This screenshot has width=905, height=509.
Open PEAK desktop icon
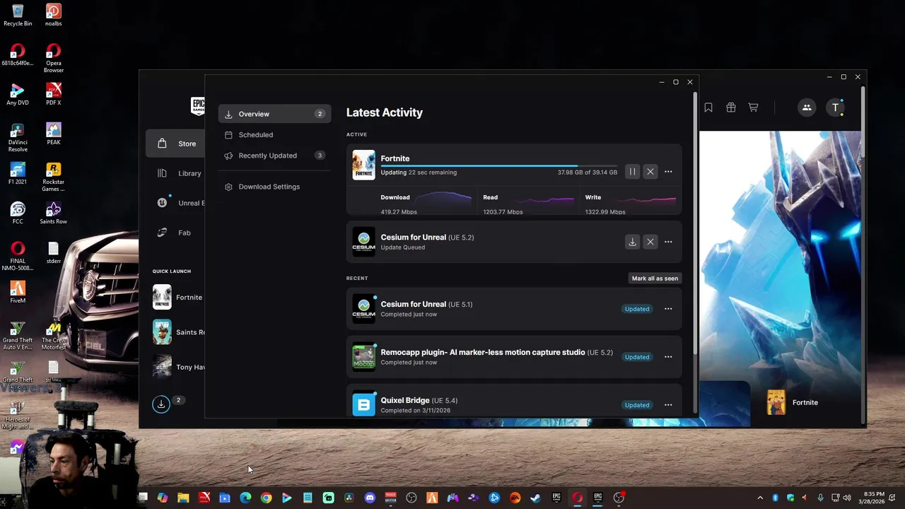[54, 133]
